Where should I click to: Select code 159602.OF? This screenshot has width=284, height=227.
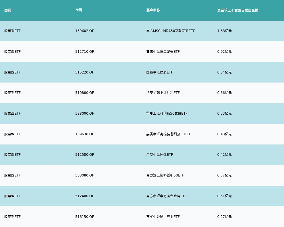pyautogui.click(x=85, y=31)
